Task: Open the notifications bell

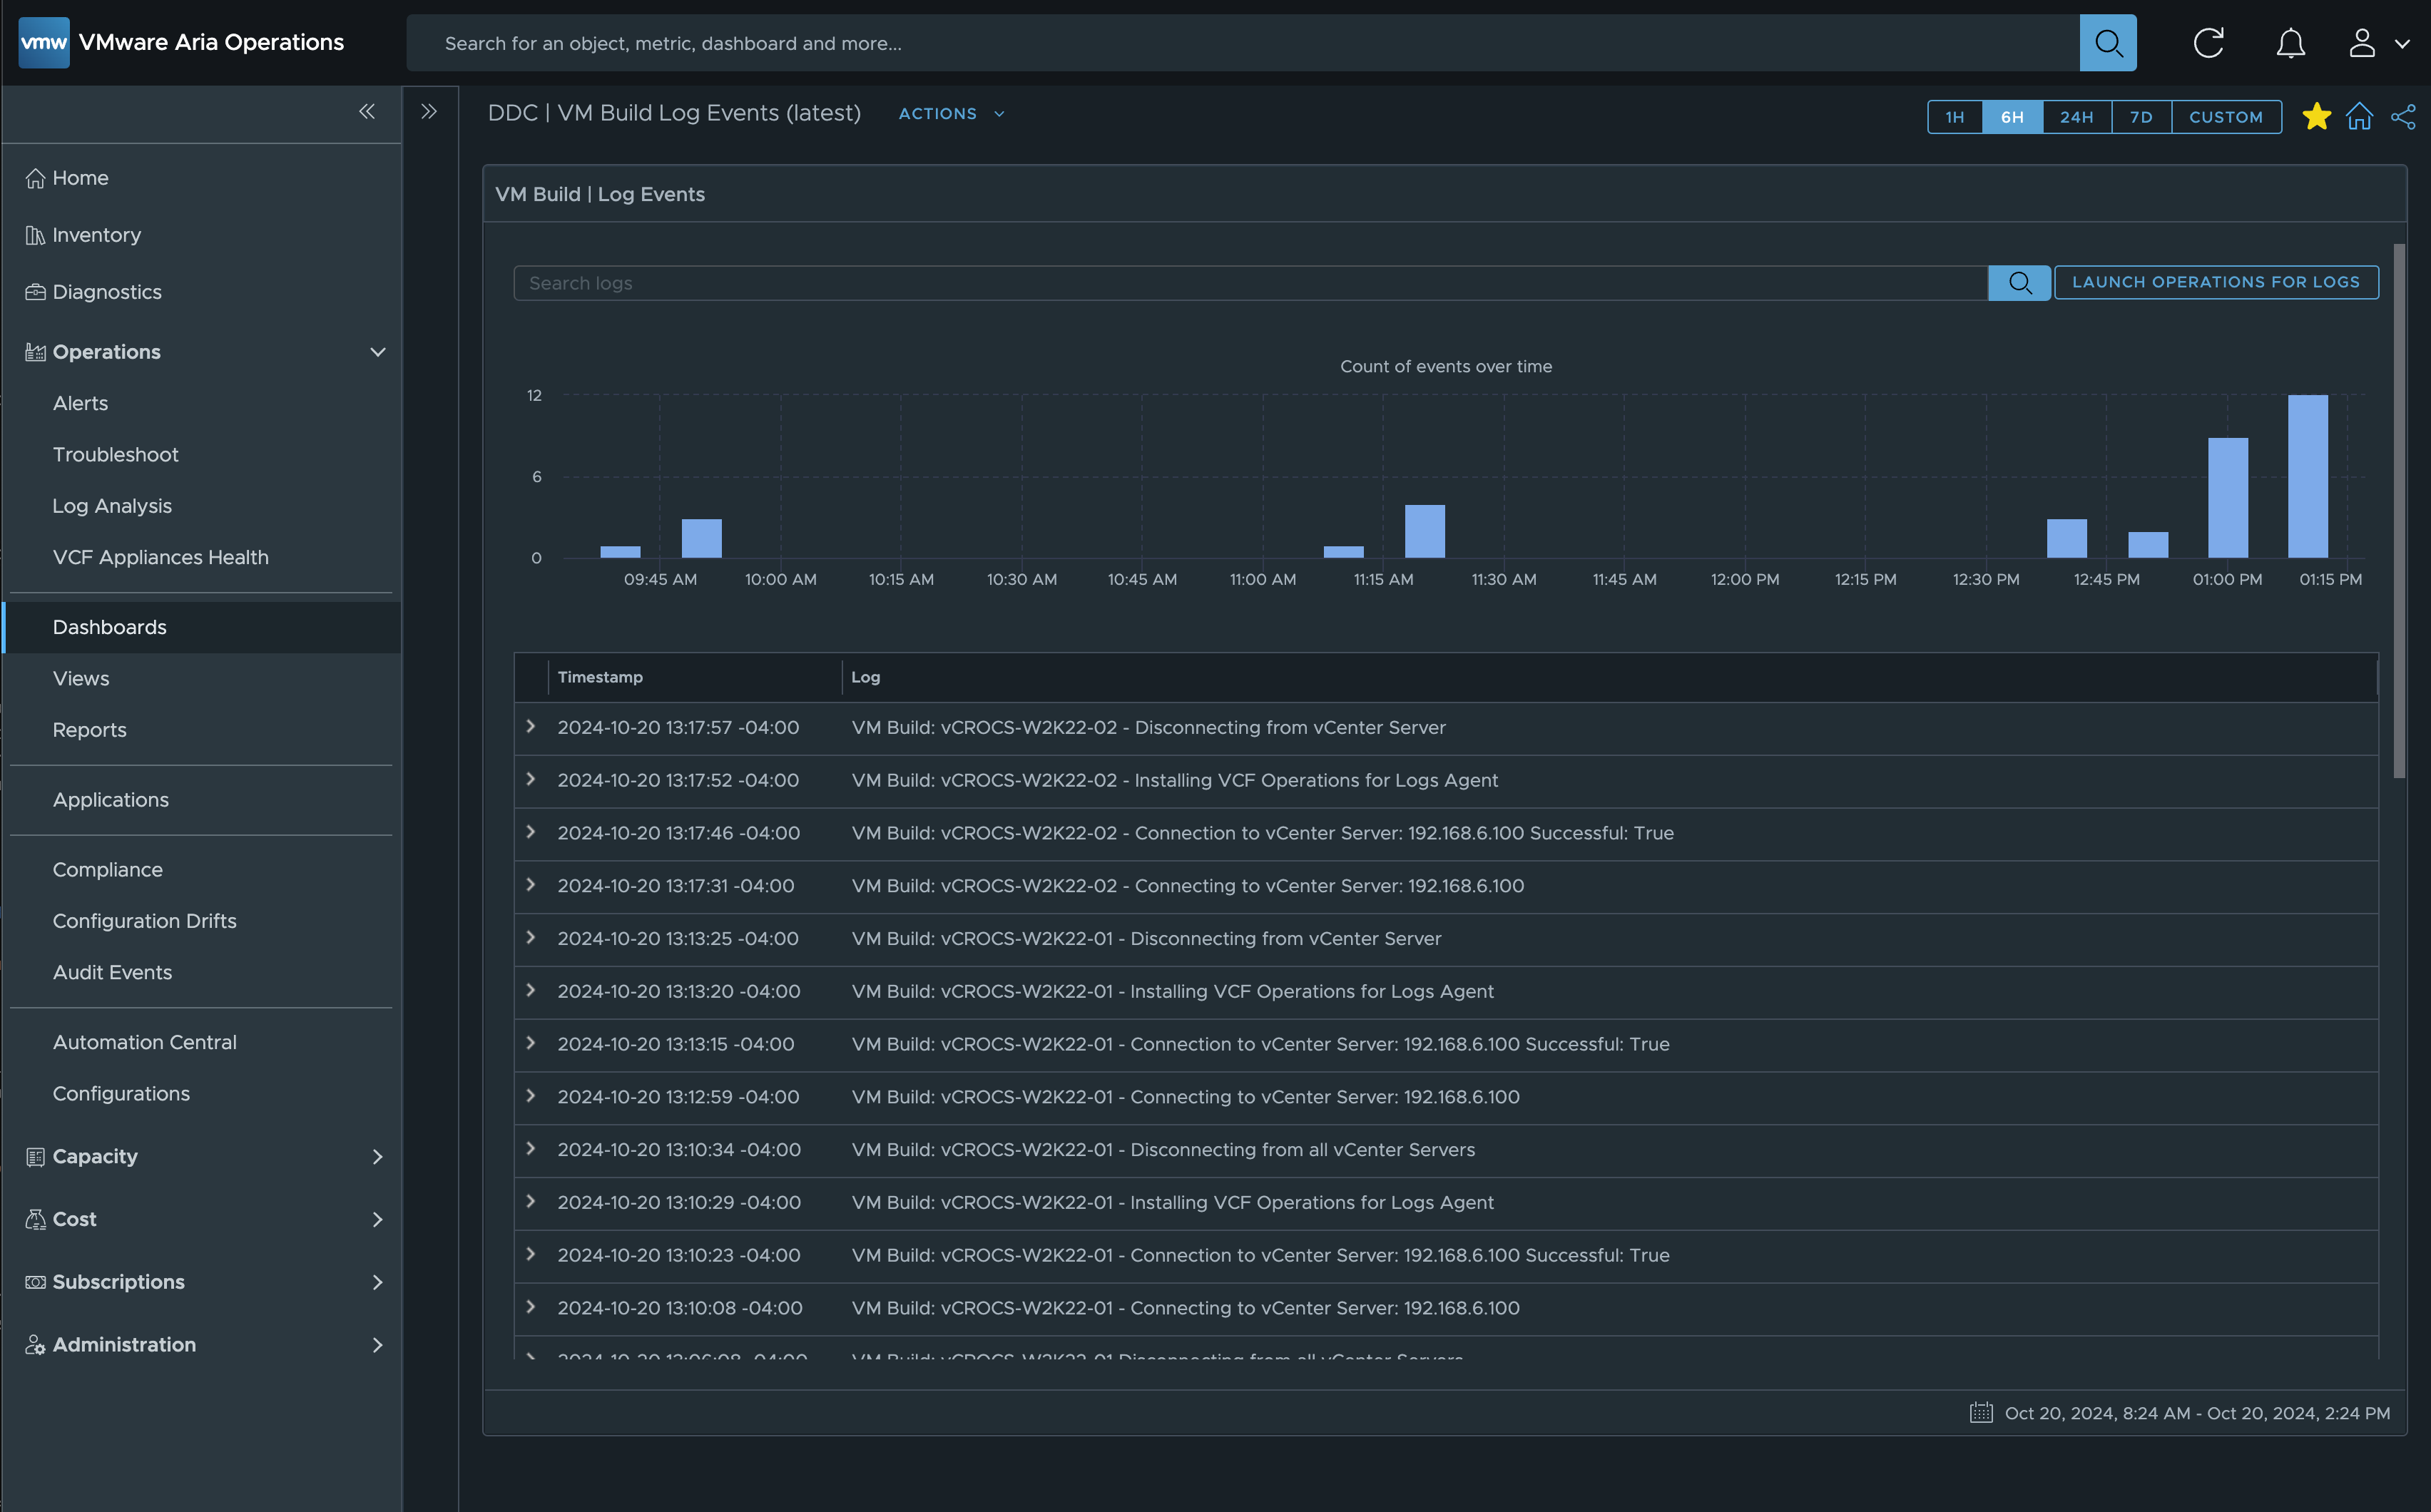Action: coord(2290,43)
